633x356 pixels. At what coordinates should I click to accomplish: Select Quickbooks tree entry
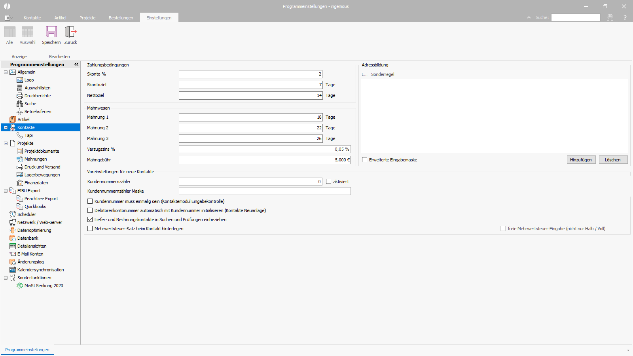coord(35,206)
